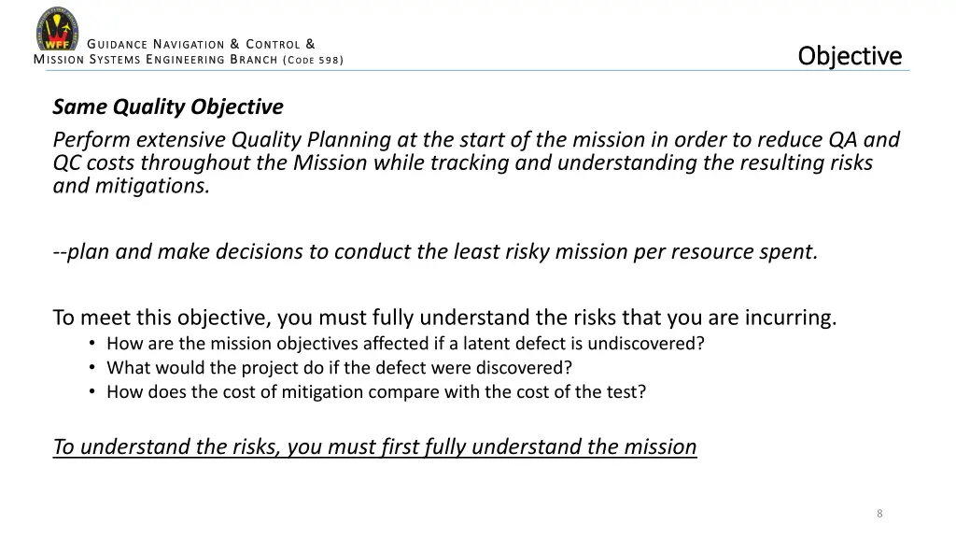Screen dimensions: 956x538
Task: Click 'and mitigations.' ending line
Action: tap(131, 186)
